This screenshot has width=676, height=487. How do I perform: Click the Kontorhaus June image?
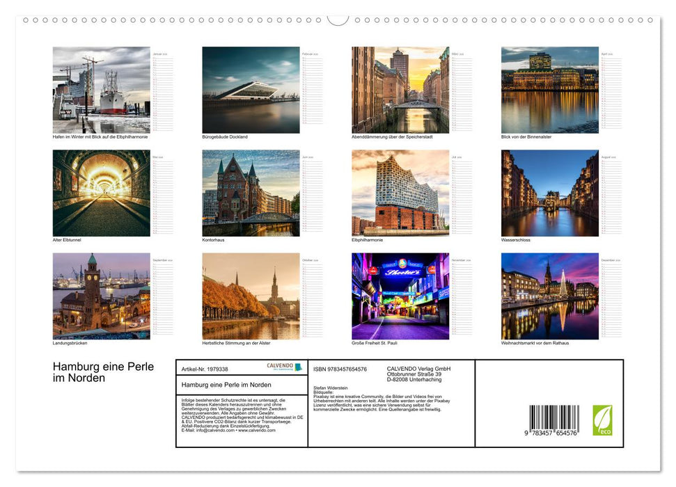coord(251,193)
